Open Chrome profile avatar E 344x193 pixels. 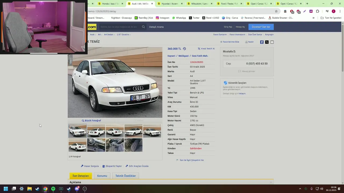point(334,11)
